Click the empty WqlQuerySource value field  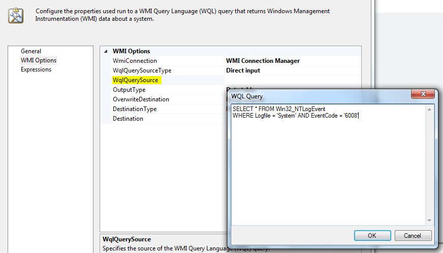tap(293, 80)
